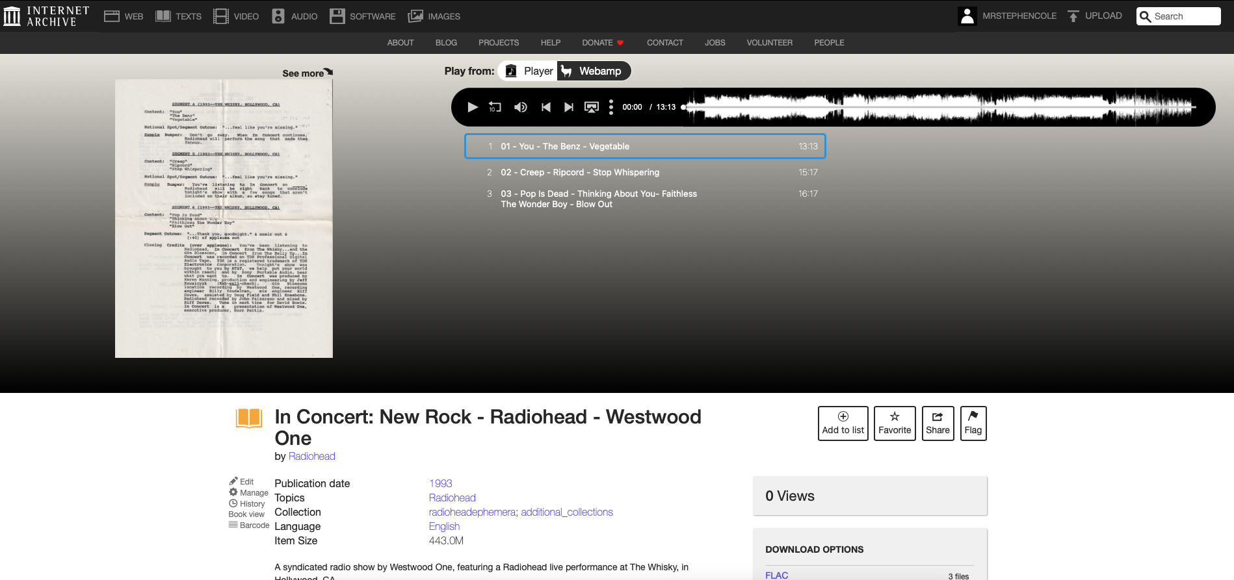The width and height of the screenshot is (1234, 580).
Task: Skip to previous track
Action: [x=546, y=107]
